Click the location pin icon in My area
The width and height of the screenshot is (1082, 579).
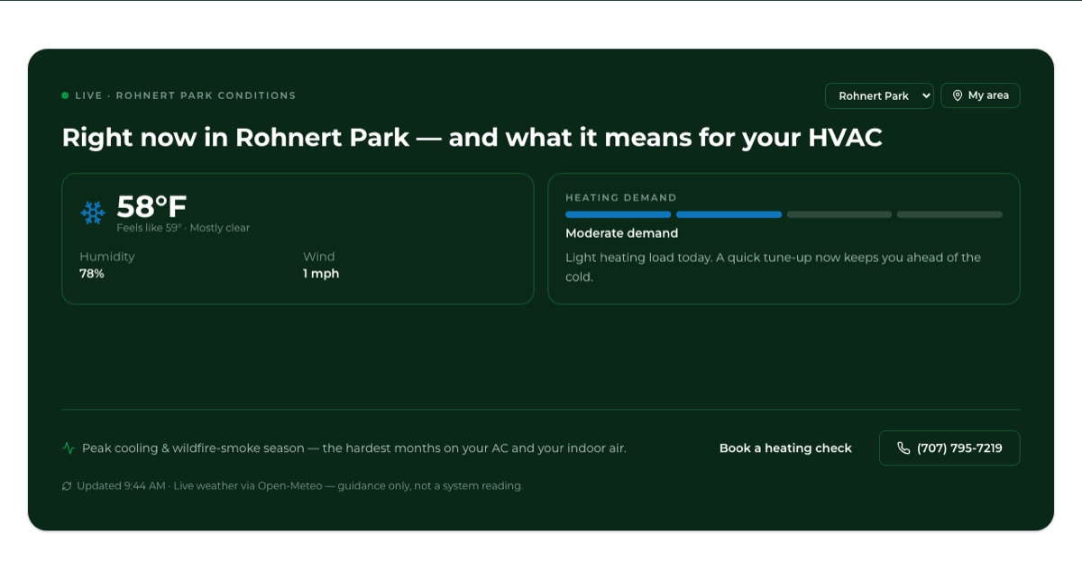958,95
